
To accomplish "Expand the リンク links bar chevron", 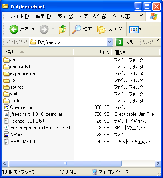I will [158, 40].
